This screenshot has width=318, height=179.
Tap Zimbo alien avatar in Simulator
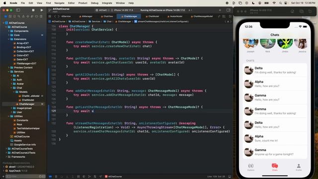pyautogui.click(x=285, y=44)
